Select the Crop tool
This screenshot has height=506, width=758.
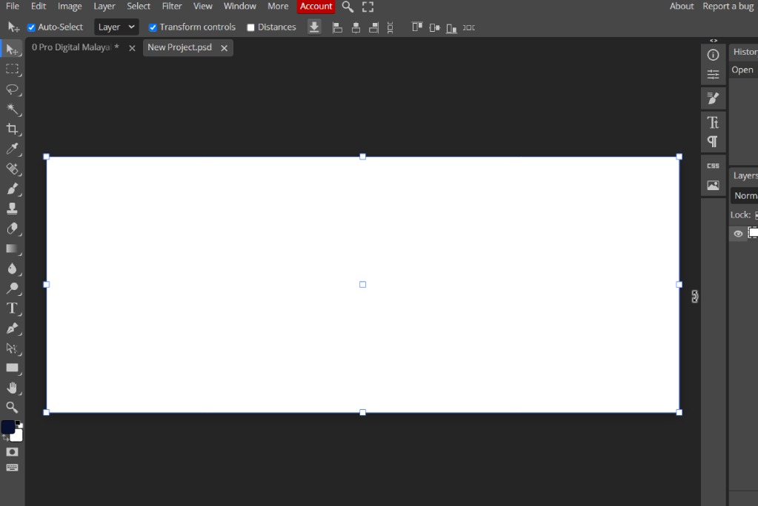(x=12, y=129)
